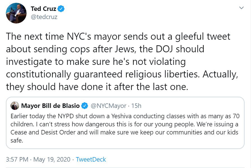Screen dimensions: 251x168
Task: Open the @tedcruz handle link
Action: 45,17
